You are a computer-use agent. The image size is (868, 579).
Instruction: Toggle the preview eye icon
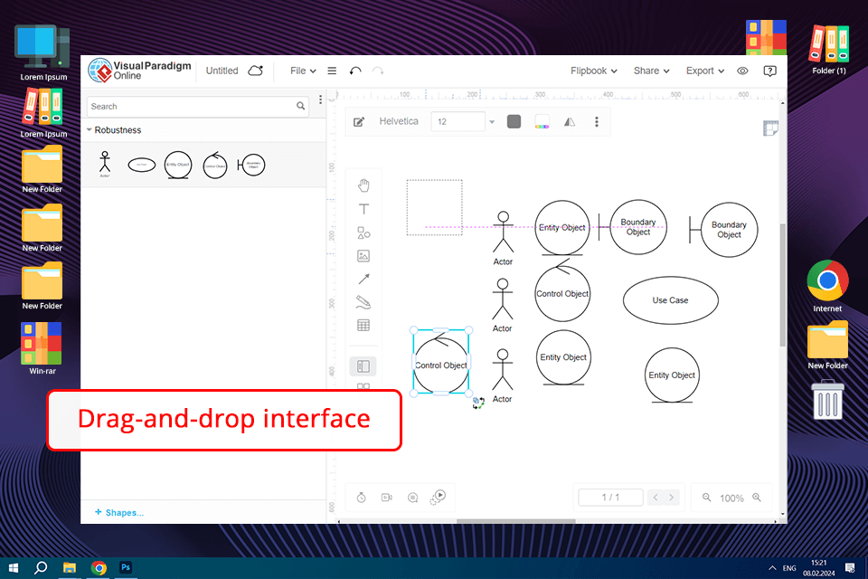742,71
